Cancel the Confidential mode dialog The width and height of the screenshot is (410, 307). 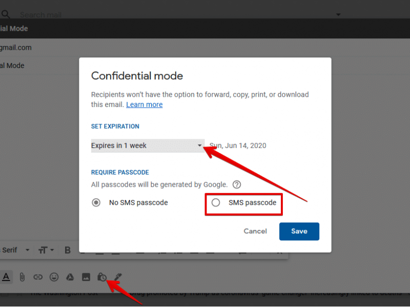[x=255, y=231]
